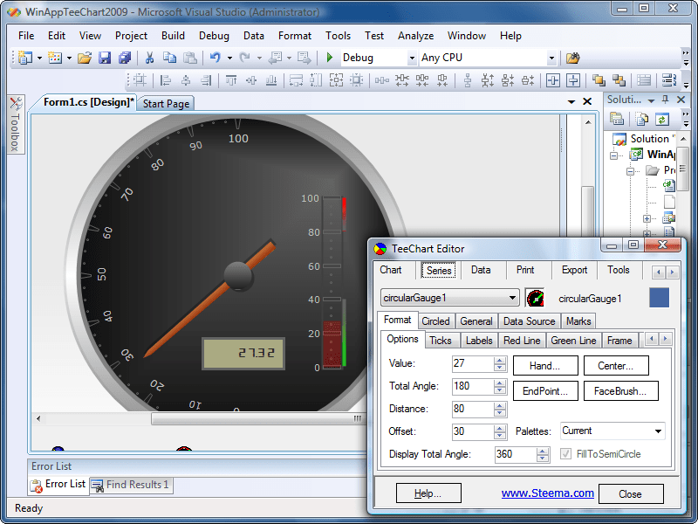698x524 pixels.
Task: Open Properties icon in Solution Explorer toolbar
Action: (x=618, y=118)
